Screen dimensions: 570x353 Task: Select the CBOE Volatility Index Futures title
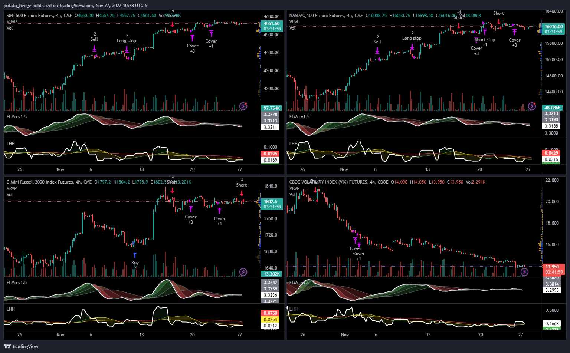(339, 182)
